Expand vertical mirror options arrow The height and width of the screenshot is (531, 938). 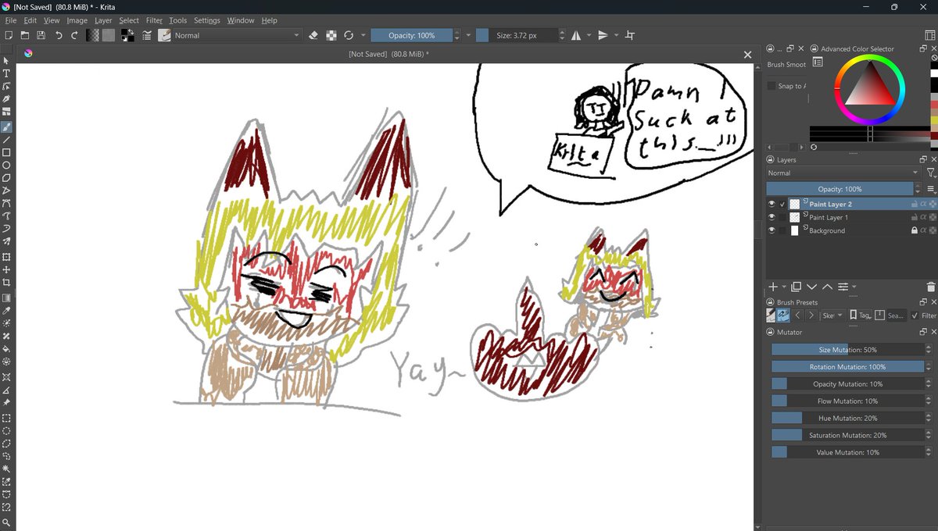[616, 35]
